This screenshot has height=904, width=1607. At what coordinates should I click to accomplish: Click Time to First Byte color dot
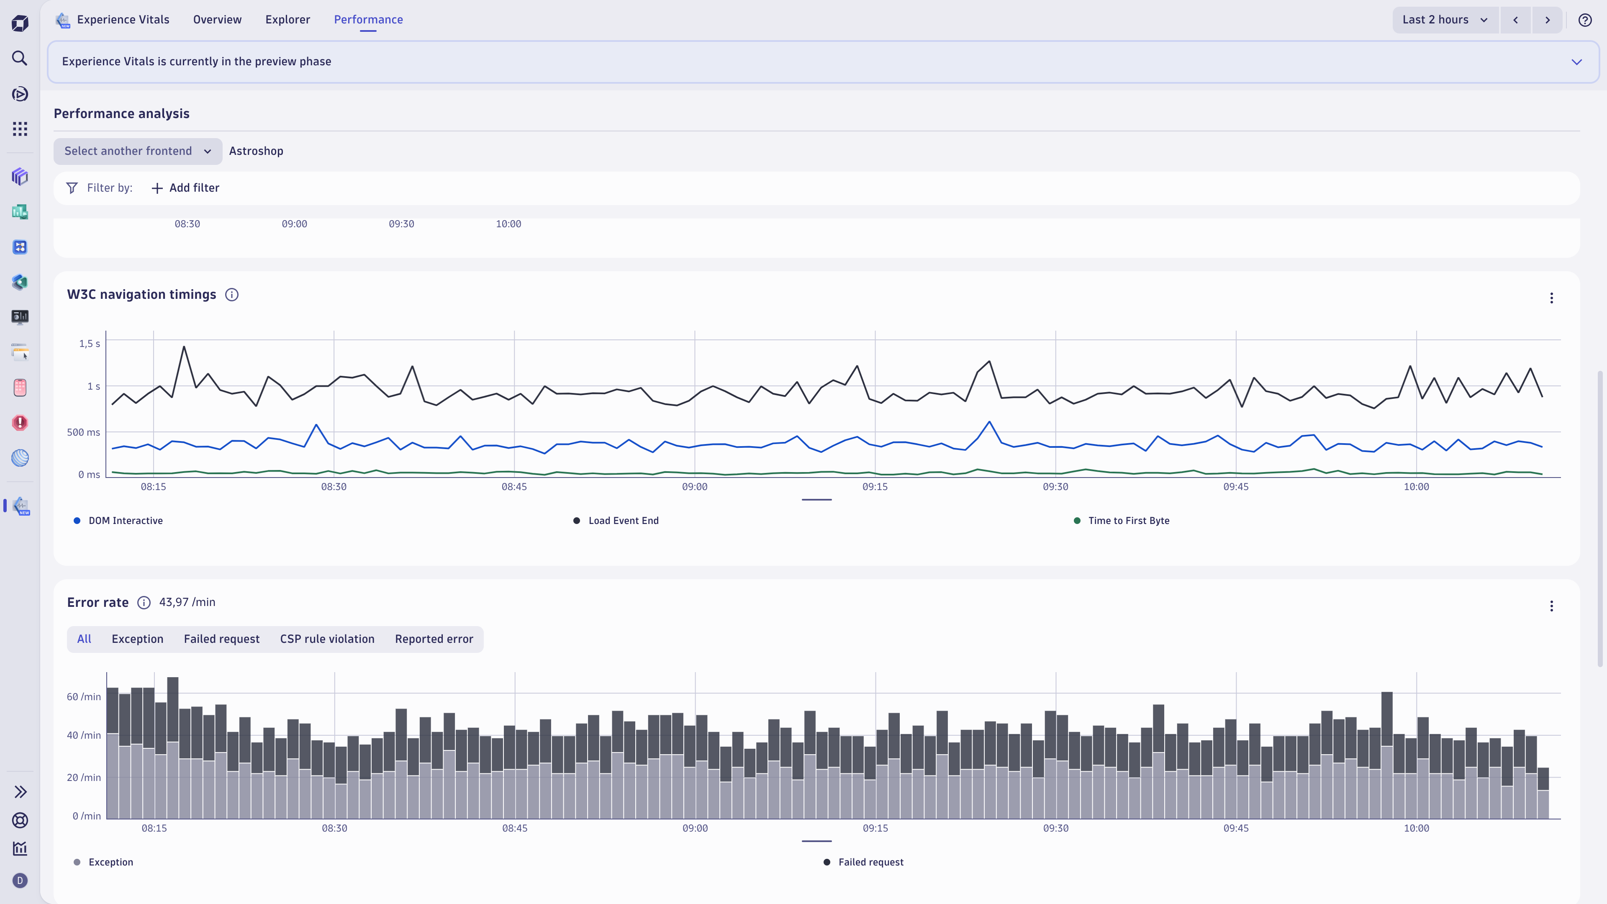pos(1077,520)
